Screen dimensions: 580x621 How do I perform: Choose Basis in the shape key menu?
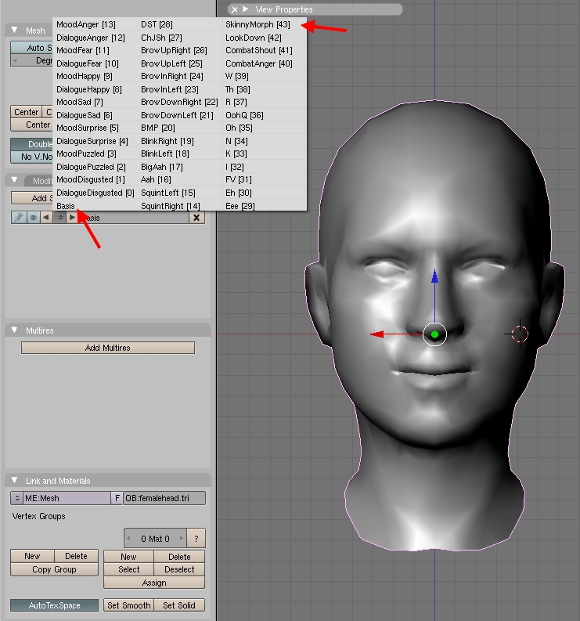(x=66, y=206)
